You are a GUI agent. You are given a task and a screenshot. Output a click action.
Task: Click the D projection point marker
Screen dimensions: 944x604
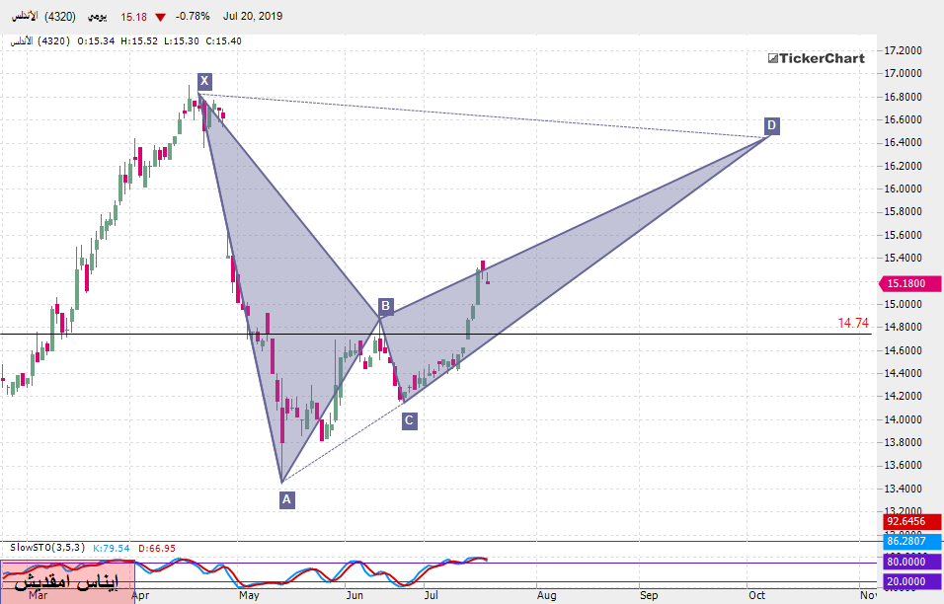[771, 125]
